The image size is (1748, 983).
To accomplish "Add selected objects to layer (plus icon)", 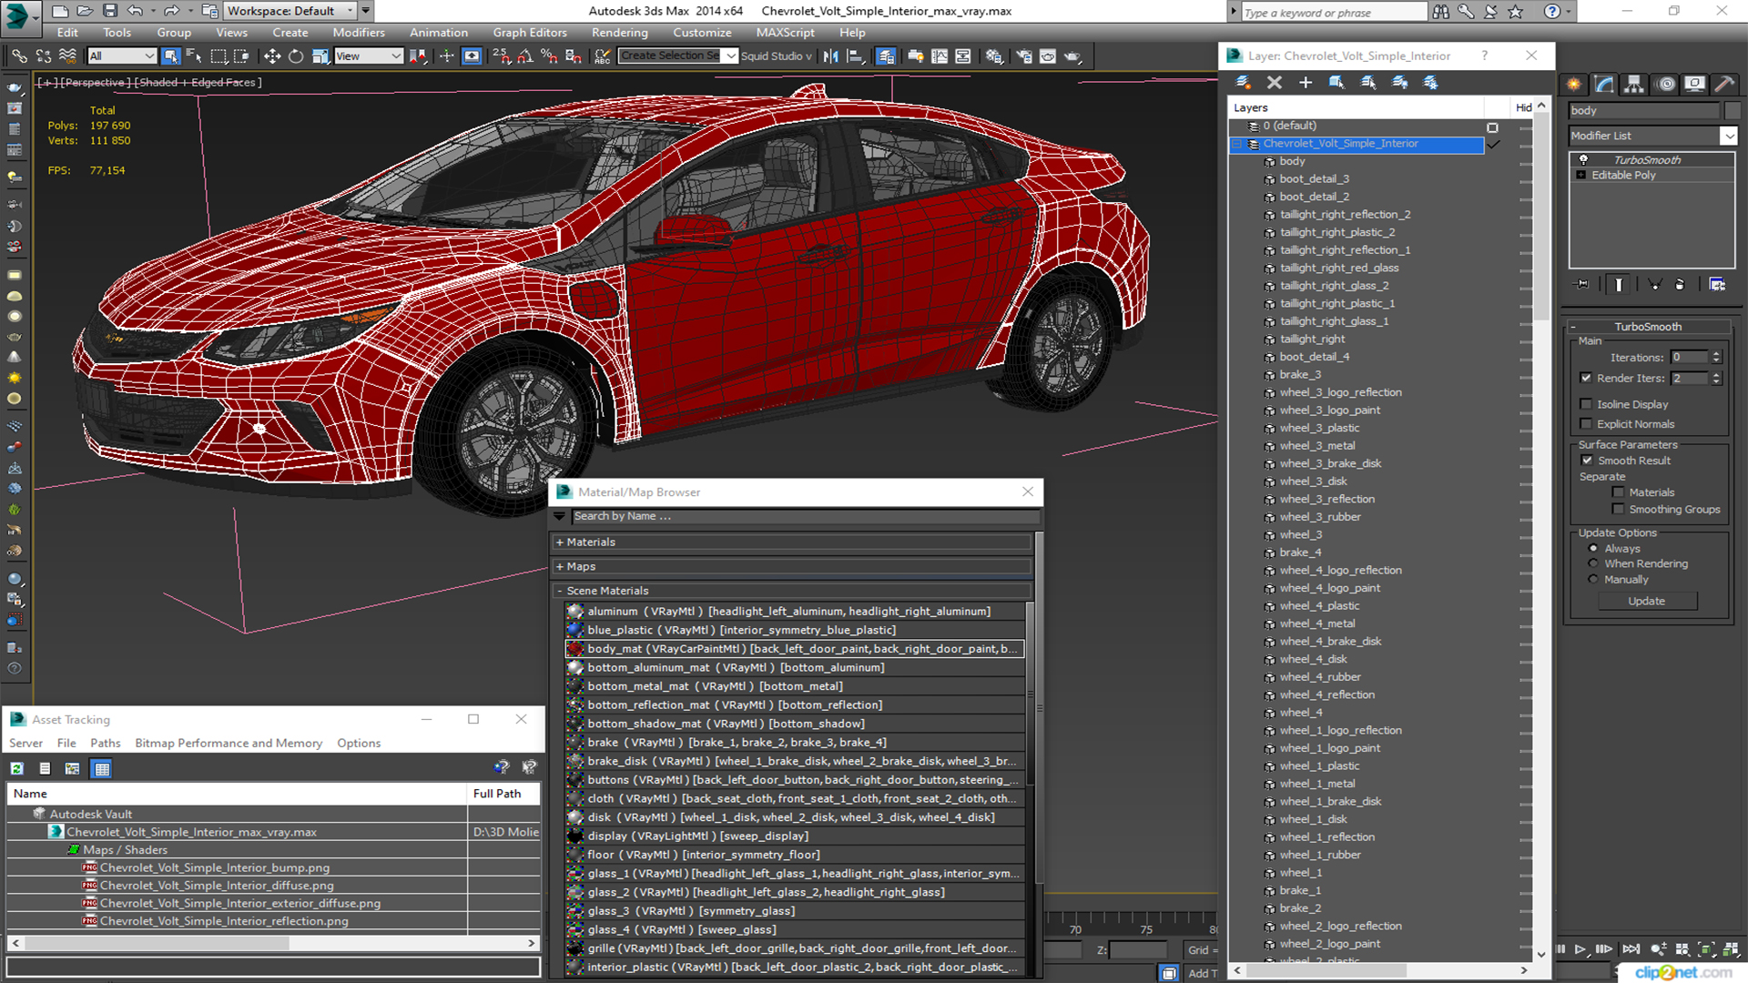I will (x=1306, y=83).
